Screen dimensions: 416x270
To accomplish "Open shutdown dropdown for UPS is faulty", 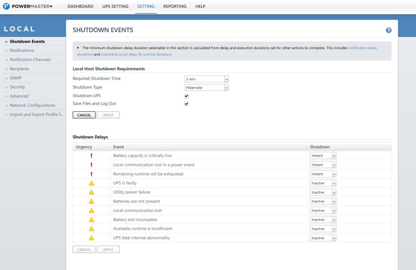I will (x=323, y=183).
